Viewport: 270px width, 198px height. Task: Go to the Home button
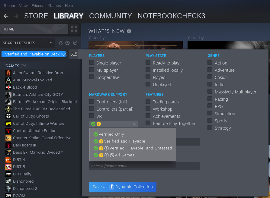[34, 29]
